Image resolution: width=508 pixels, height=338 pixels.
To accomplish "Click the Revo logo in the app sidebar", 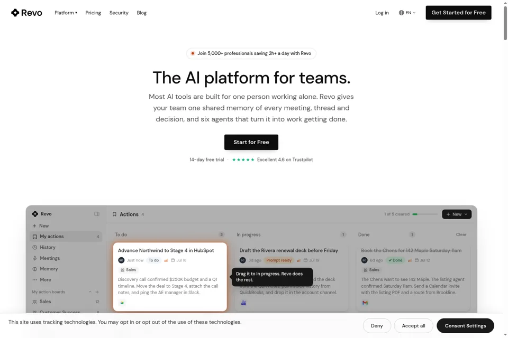I will pos(42,214).
